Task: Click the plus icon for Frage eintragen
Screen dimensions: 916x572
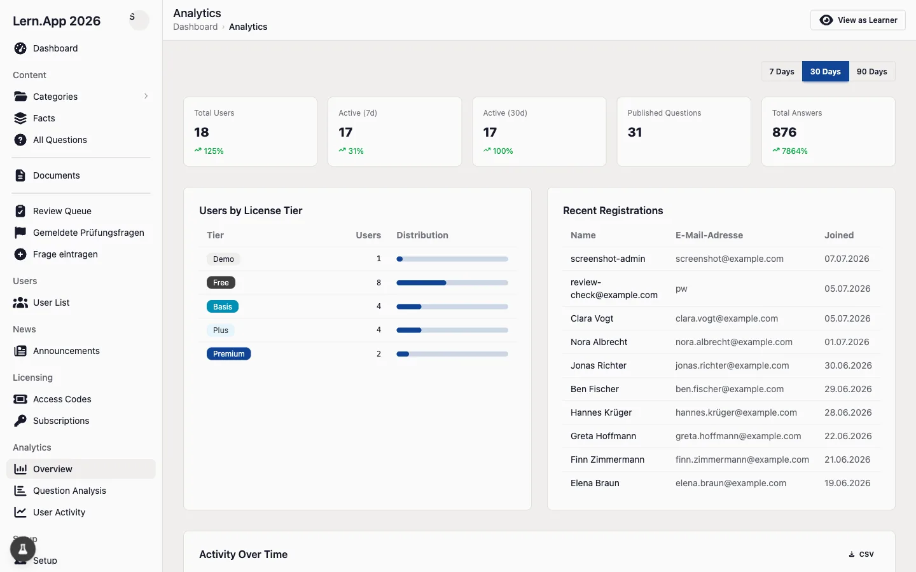Action: coord(20,254)
